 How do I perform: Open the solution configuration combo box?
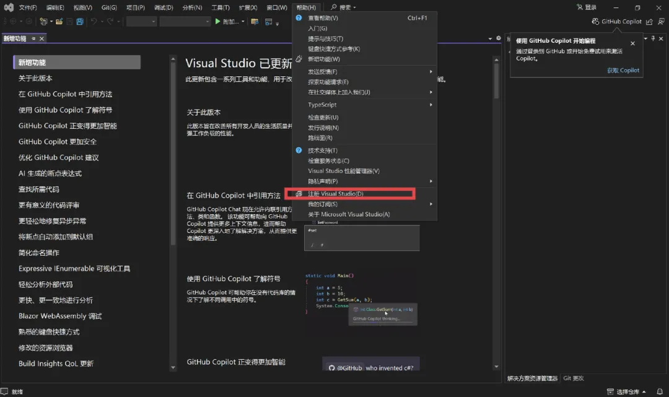[x=142, y=21]
